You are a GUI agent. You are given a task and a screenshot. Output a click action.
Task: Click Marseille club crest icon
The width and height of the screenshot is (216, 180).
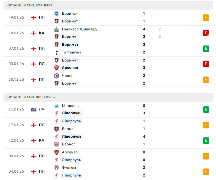pos(57,106)
